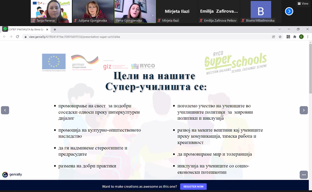Click the REGISTER NOW button
Screen dimensions: 312x192
pyautogui.click(x=193, y=186)
